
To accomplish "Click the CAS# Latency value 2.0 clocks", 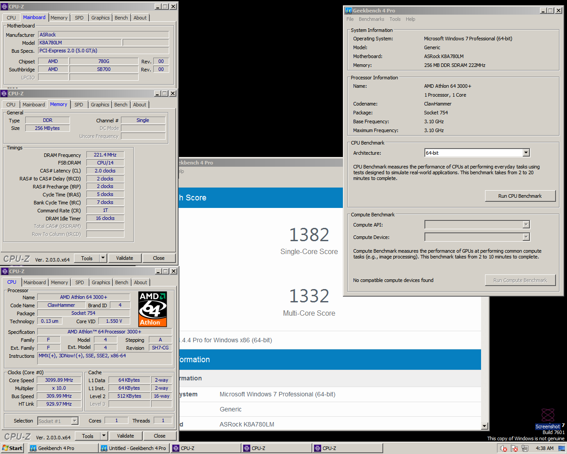I will (105, 171).
